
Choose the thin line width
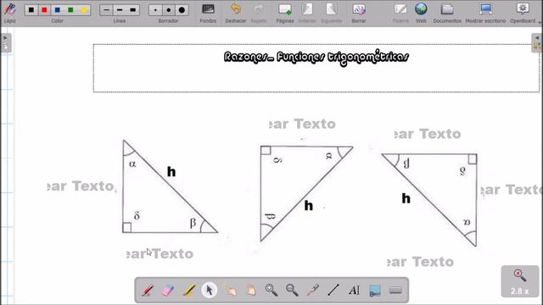point(106,10)
